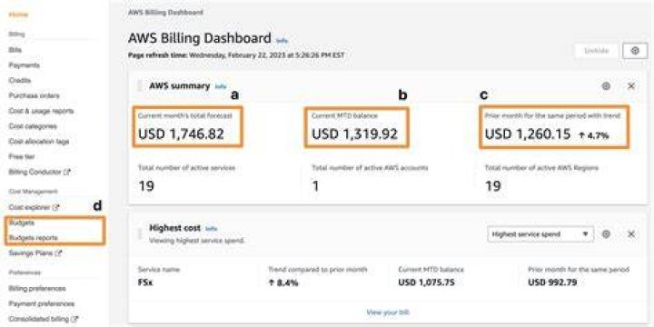Open Cost explorer external link
654x327 pixels.
[35, 207]
